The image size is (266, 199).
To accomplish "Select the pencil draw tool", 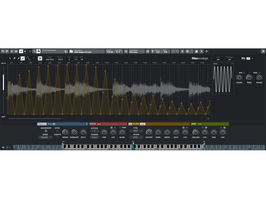I will tap(19, 58).
